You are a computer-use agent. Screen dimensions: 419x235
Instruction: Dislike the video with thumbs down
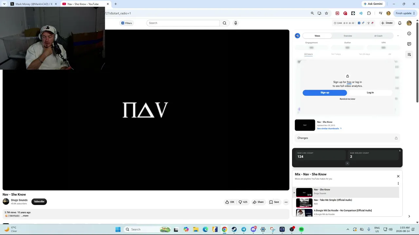coord(243,202)
